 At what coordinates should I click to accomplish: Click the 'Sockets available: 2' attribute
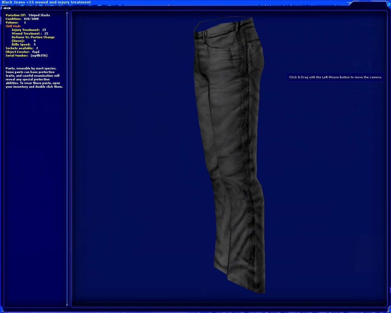coord(22,48)
